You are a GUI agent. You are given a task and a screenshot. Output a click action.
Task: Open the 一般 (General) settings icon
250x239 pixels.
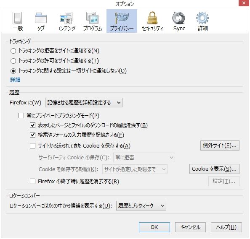(x=18, y=21)
